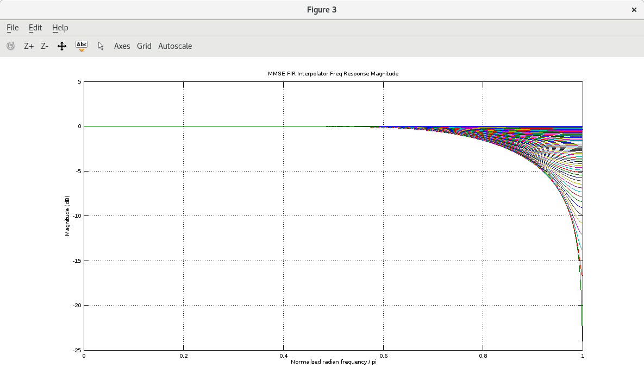644x387 pixels.
Task: Click the x-axis tick label '0.2'
Action: 184,356
